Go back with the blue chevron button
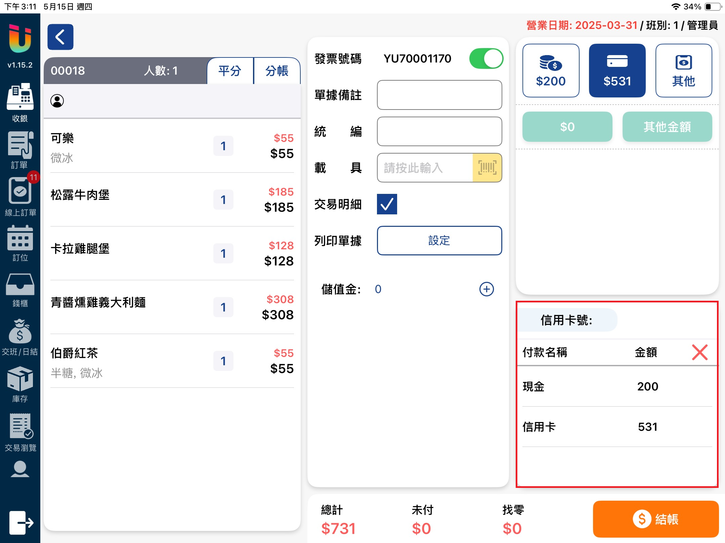The image size is (725, 543). [x=60, y=37]
